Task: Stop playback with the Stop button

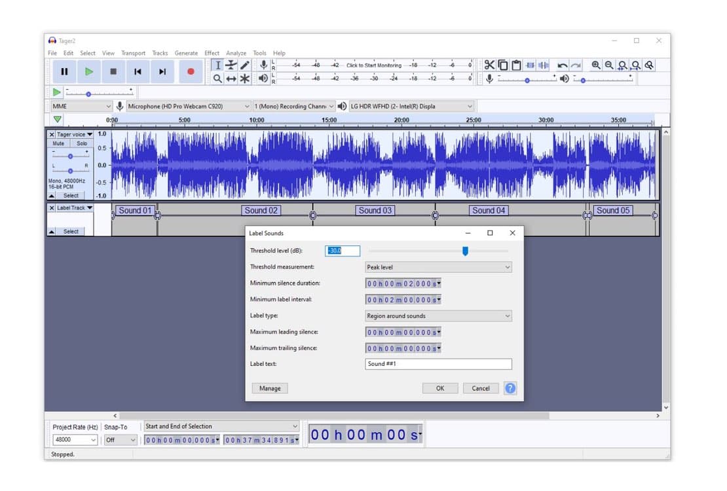Action: point(113,72)
